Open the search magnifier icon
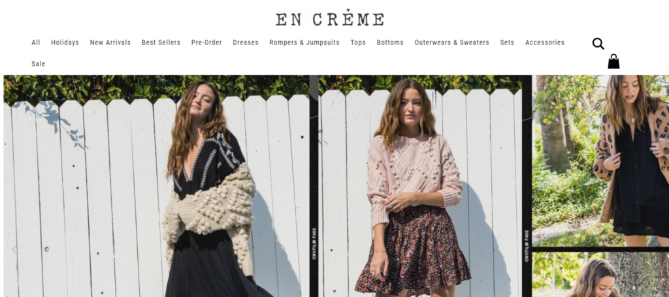The width and height of the screenshot is (669, 297). pos(598,44)
